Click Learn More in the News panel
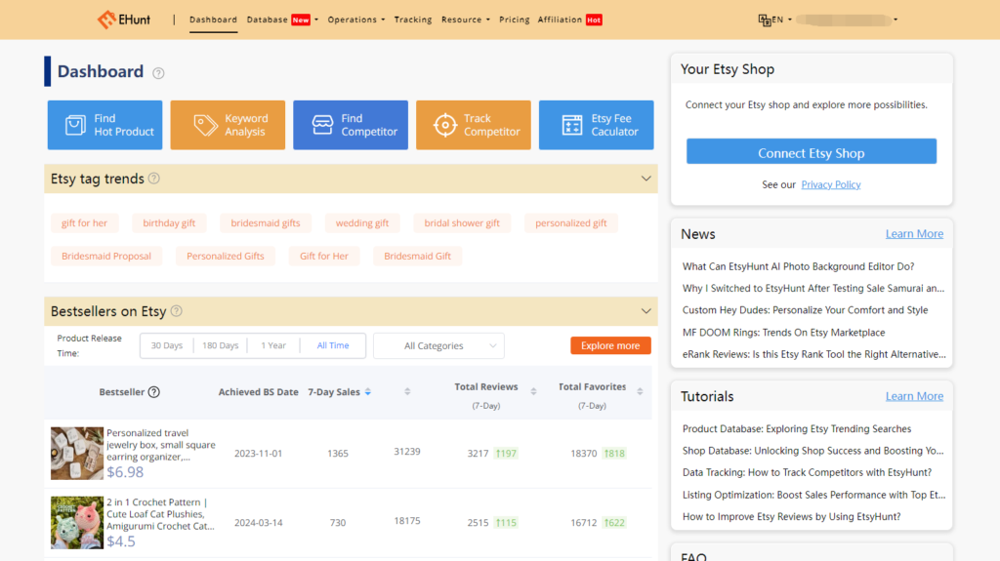 pos(914,234)
